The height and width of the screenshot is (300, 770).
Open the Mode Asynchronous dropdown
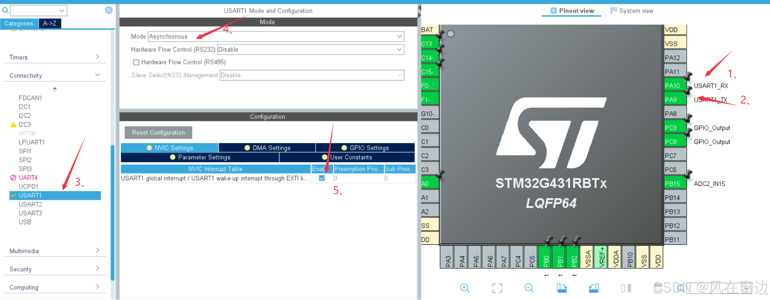click(276, 36)
